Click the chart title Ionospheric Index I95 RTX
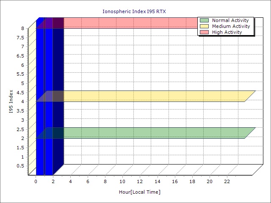The height and width of the screenshot is (203, 271). [x=135, y=11]
